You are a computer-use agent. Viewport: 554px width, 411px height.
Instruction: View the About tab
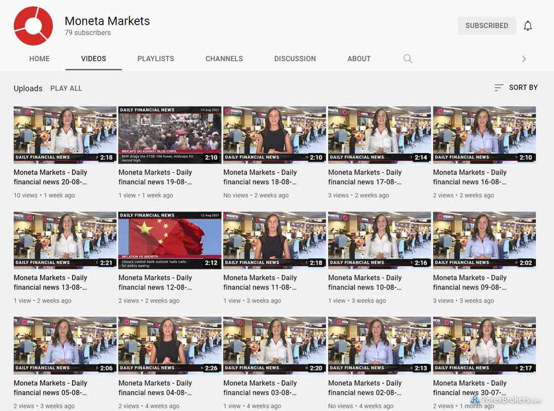coord(359,59)
